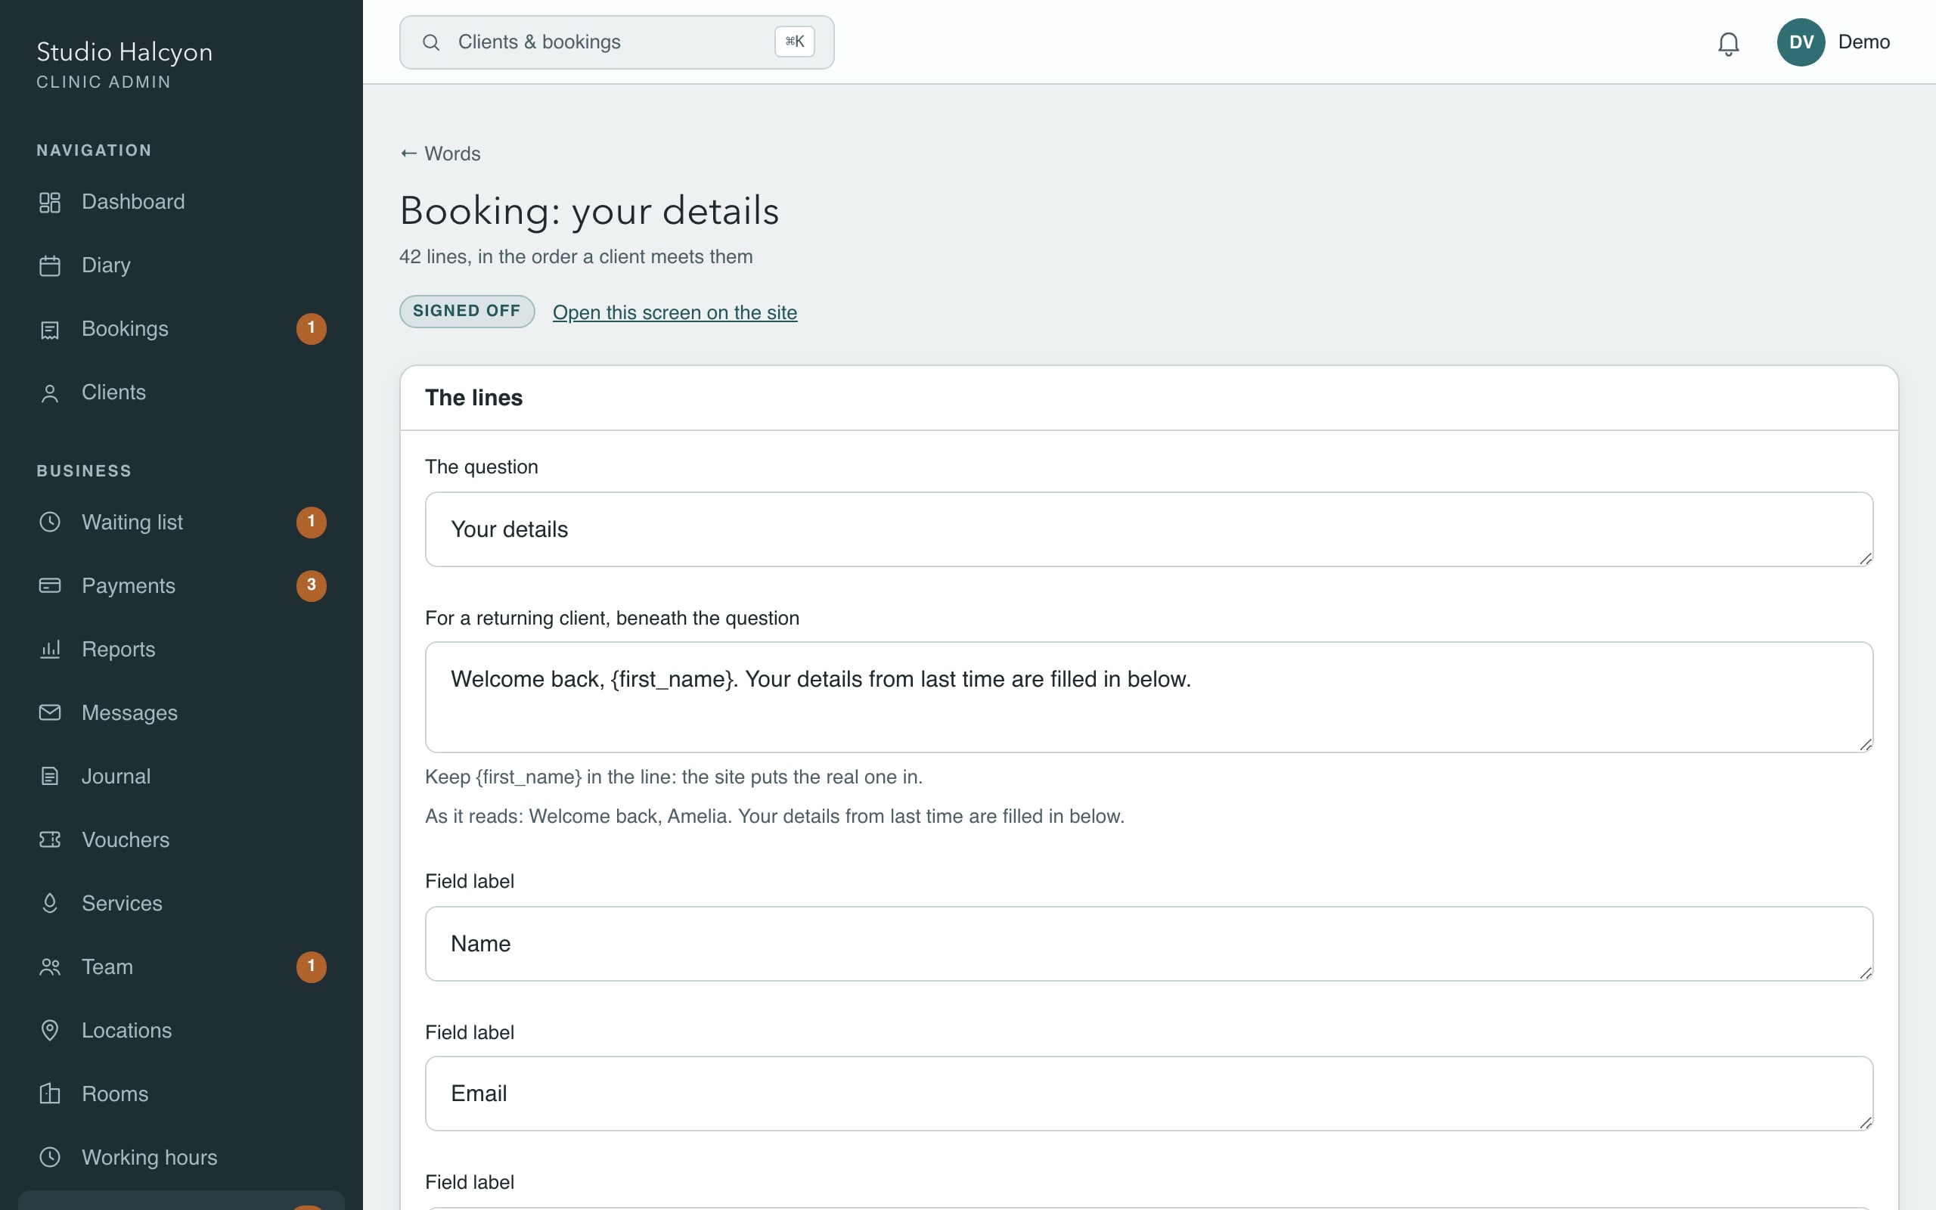
Task: Click the SIGNED OFF status badge
Action: [x=467, y=312]
